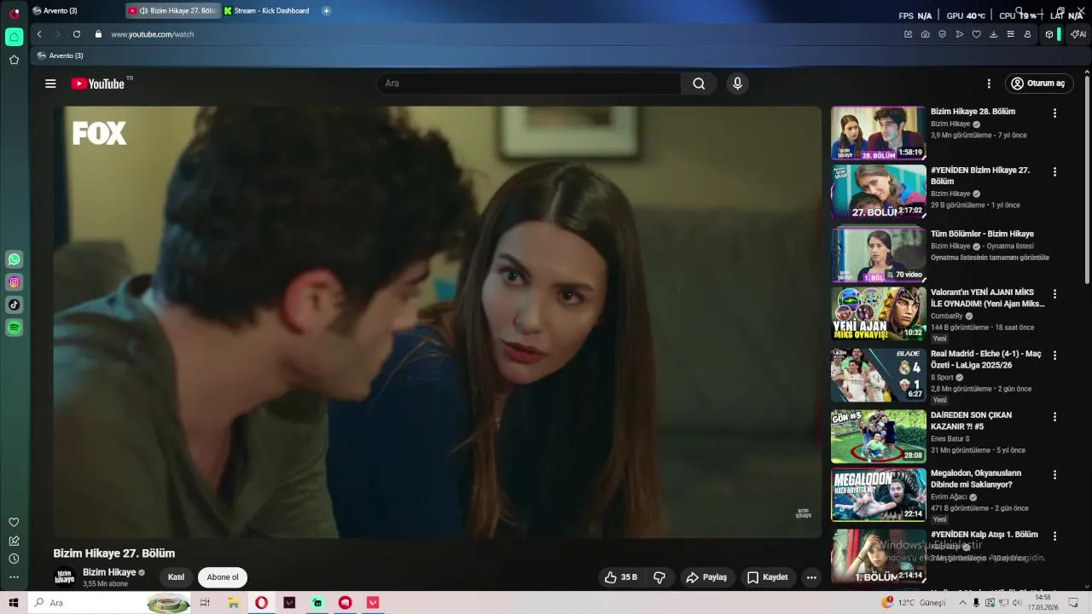Open options for #YENİDEN Bizim Hikaye 27. Bölüm

point(1054,171)
